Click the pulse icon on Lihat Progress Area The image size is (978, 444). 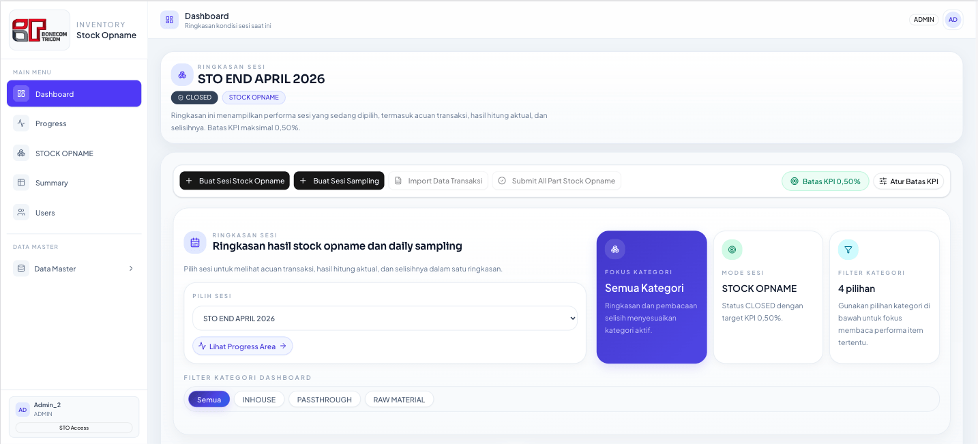tap(202, 346)
